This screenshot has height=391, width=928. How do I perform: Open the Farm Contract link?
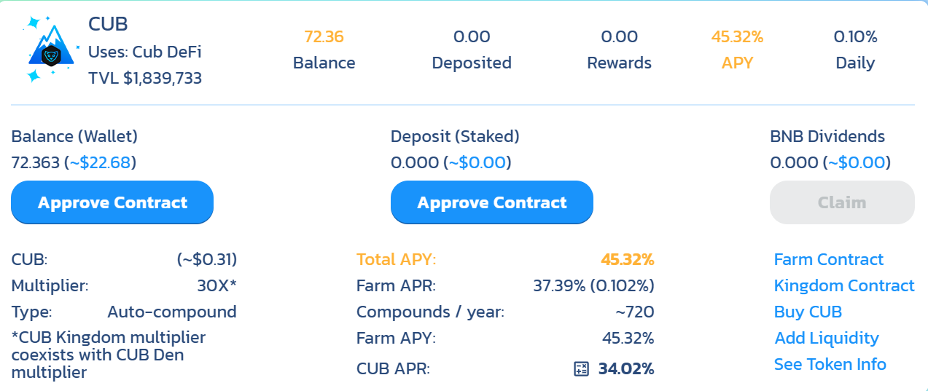(828, 260)
